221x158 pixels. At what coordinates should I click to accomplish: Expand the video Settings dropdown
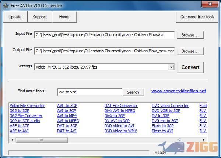(171, 67)
